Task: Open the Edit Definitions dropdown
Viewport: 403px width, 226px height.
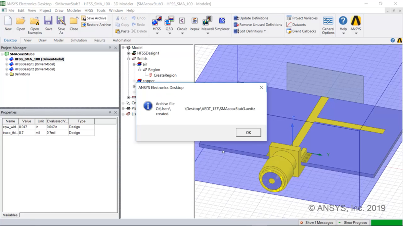Action: [250, 31]
